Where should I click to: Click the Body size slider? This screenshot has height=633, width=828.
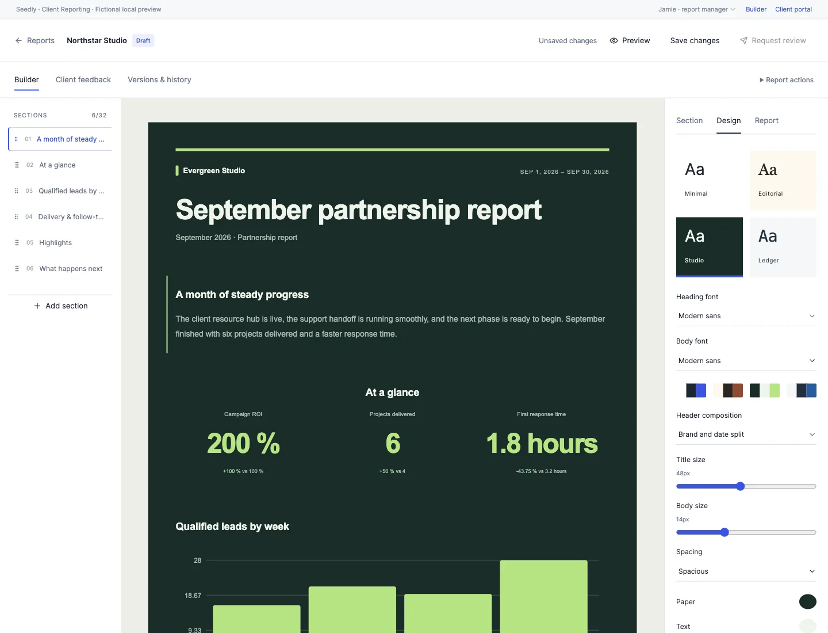pyautogui.click(x=746, y=532)
